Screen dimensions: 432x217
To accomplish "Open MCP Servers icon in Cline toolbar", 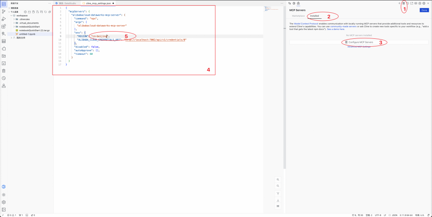I will (x=404, y=3).
